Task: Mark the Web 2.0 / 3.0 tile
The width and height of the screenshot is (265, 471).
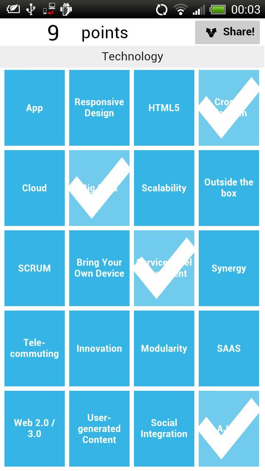Action: (34, 429)
